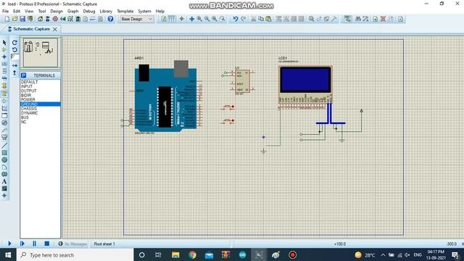Search and tag using binoculars icon

[x=358, y=19]
